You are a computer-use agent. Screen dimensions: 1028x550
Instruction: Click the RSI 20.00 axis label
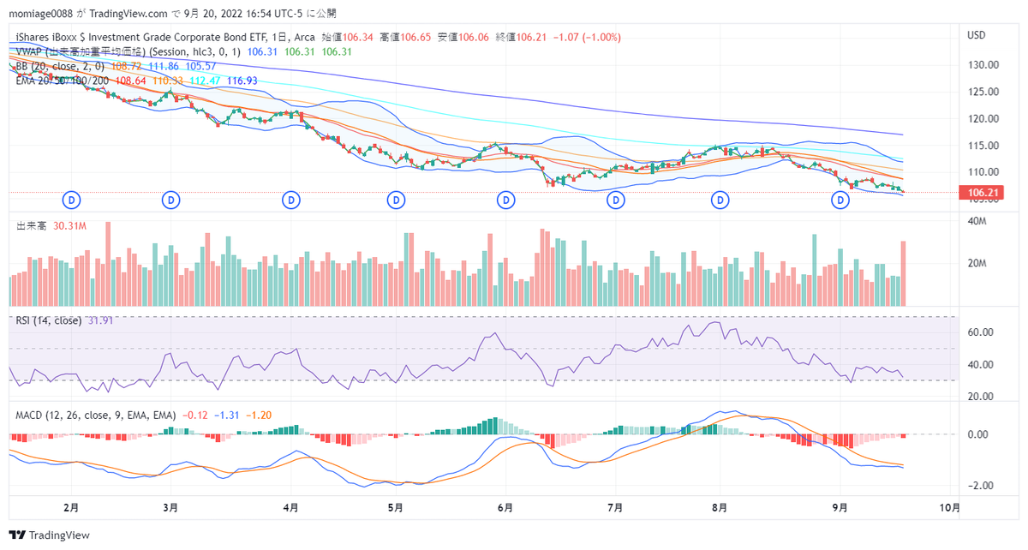[x=980, y=397]
